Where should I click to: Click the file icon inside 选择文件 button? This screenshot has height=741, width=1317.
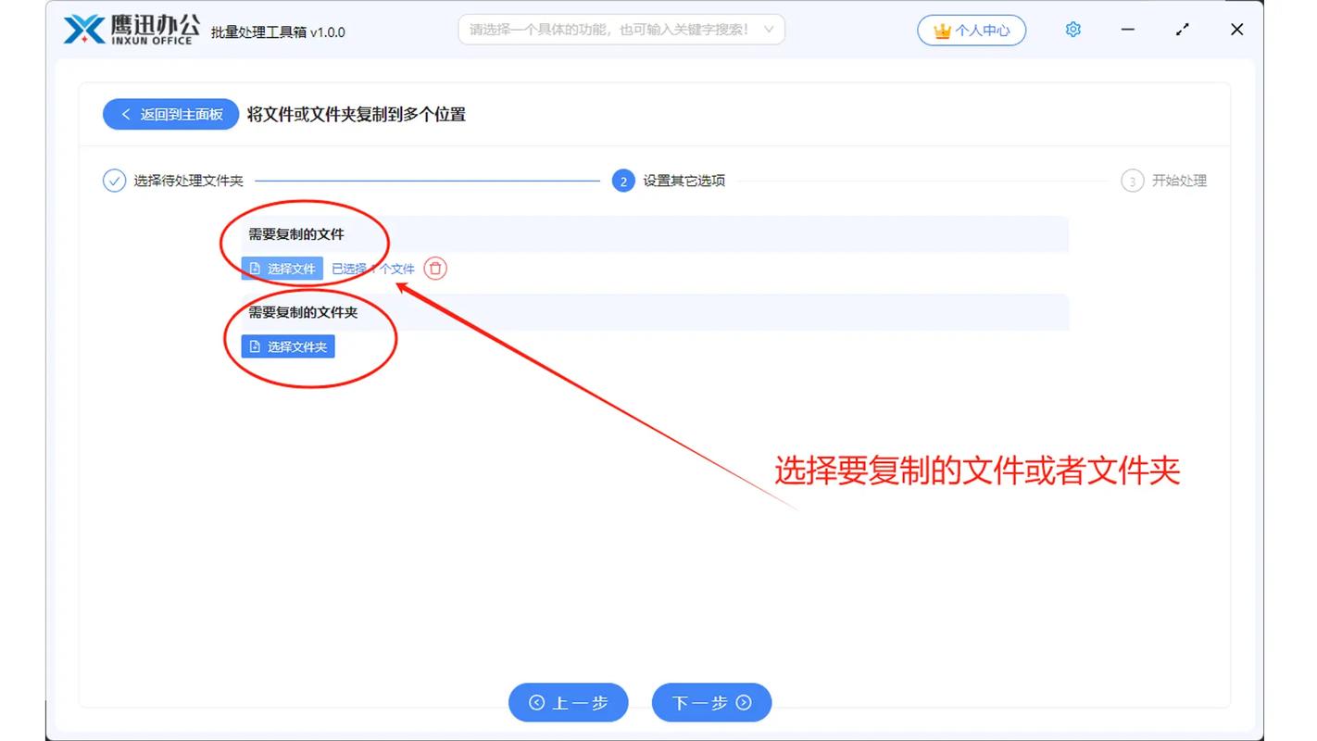[254, 269]
